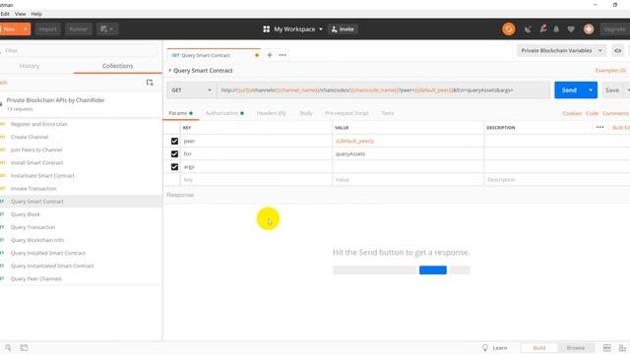Switch to the Collections tab
The image size is (630, 354).
pos(117,66)
